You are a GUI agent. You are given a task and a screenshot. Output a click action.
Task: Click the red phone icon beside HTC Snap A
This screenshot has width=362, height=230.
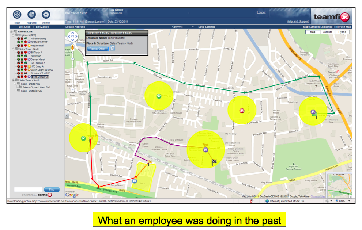pyautogui.click(x=22, y=66)
